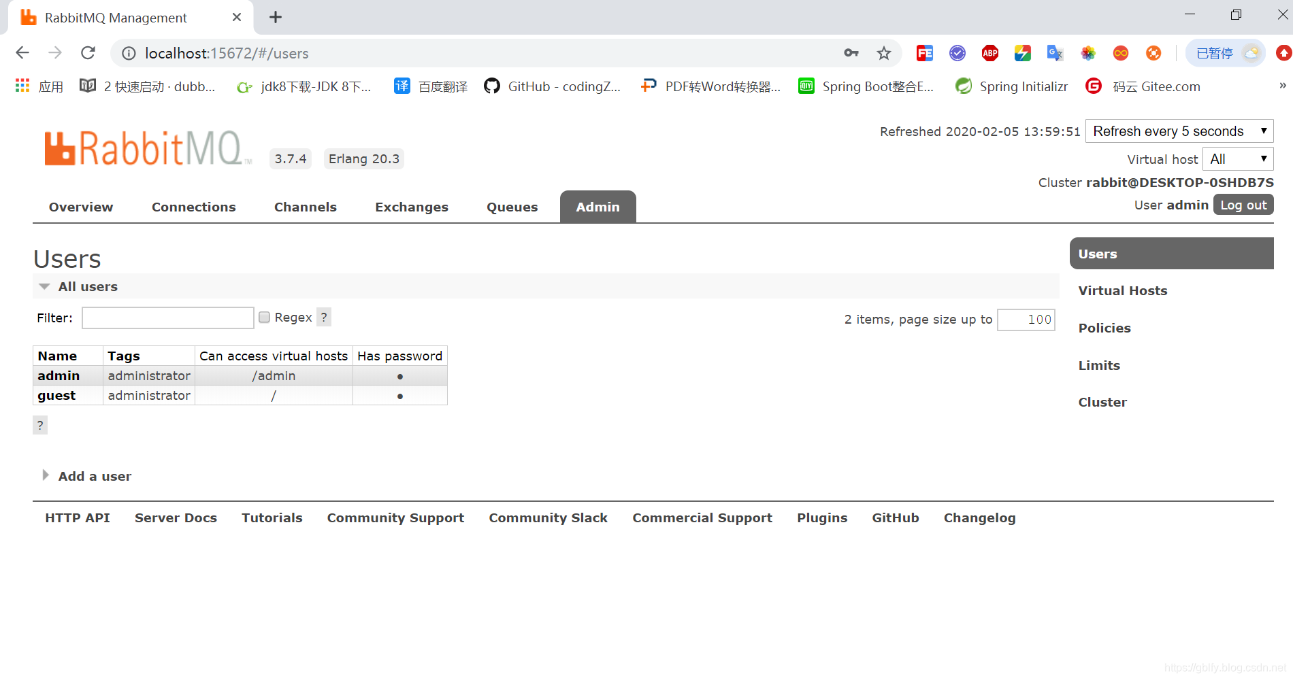Open the Gitee.com bookmark
1293x680 pixels.
1143,86
